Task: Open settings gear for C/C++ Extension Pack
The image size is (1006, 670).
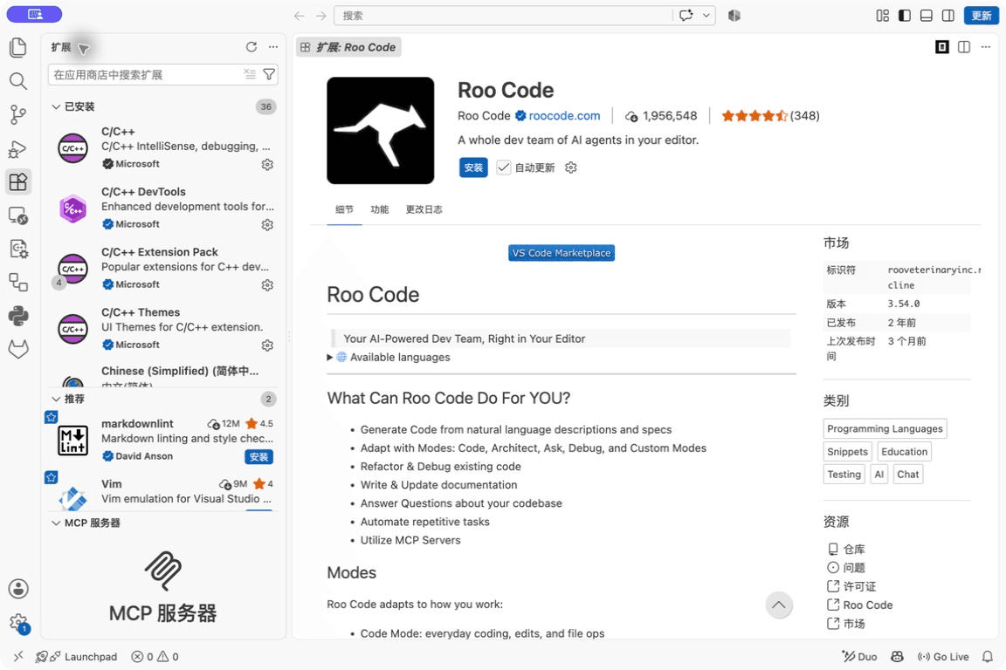Action: click(267, 285)
